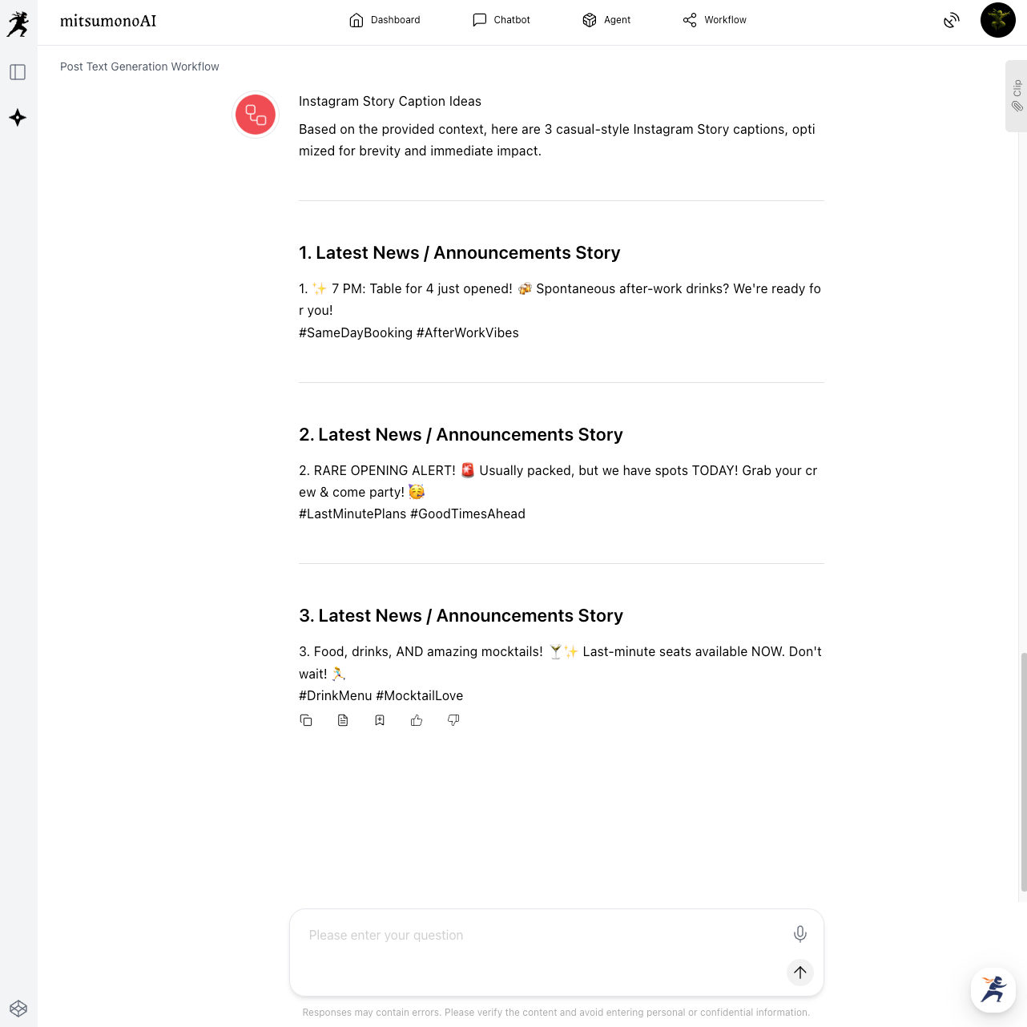The width and height of the screenshot is (1027, 1027).
Task: Toggle the left sidebar panel
Action: coord(18,72)
